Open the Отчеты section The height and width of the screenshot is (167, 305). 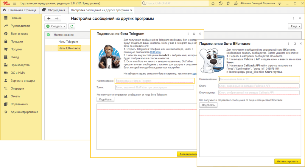point(15,96)
